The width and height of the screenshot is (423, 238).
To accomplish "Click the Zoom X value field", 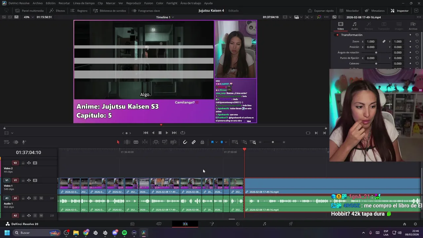I will (371, 42).
